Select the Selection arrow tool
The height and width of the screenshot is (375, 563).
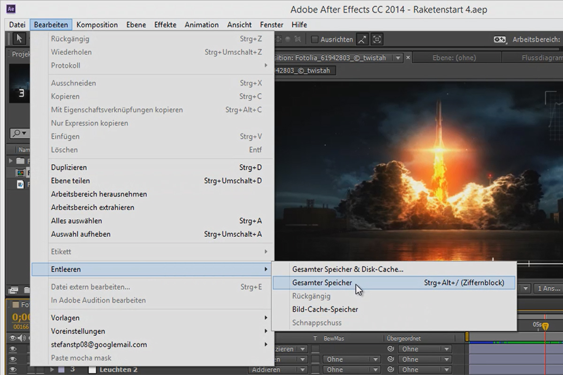(19, 39)
